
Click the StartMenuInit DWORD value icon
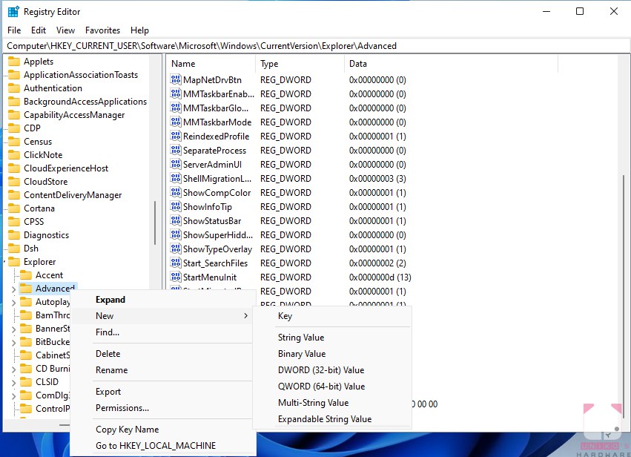[176, 277]
